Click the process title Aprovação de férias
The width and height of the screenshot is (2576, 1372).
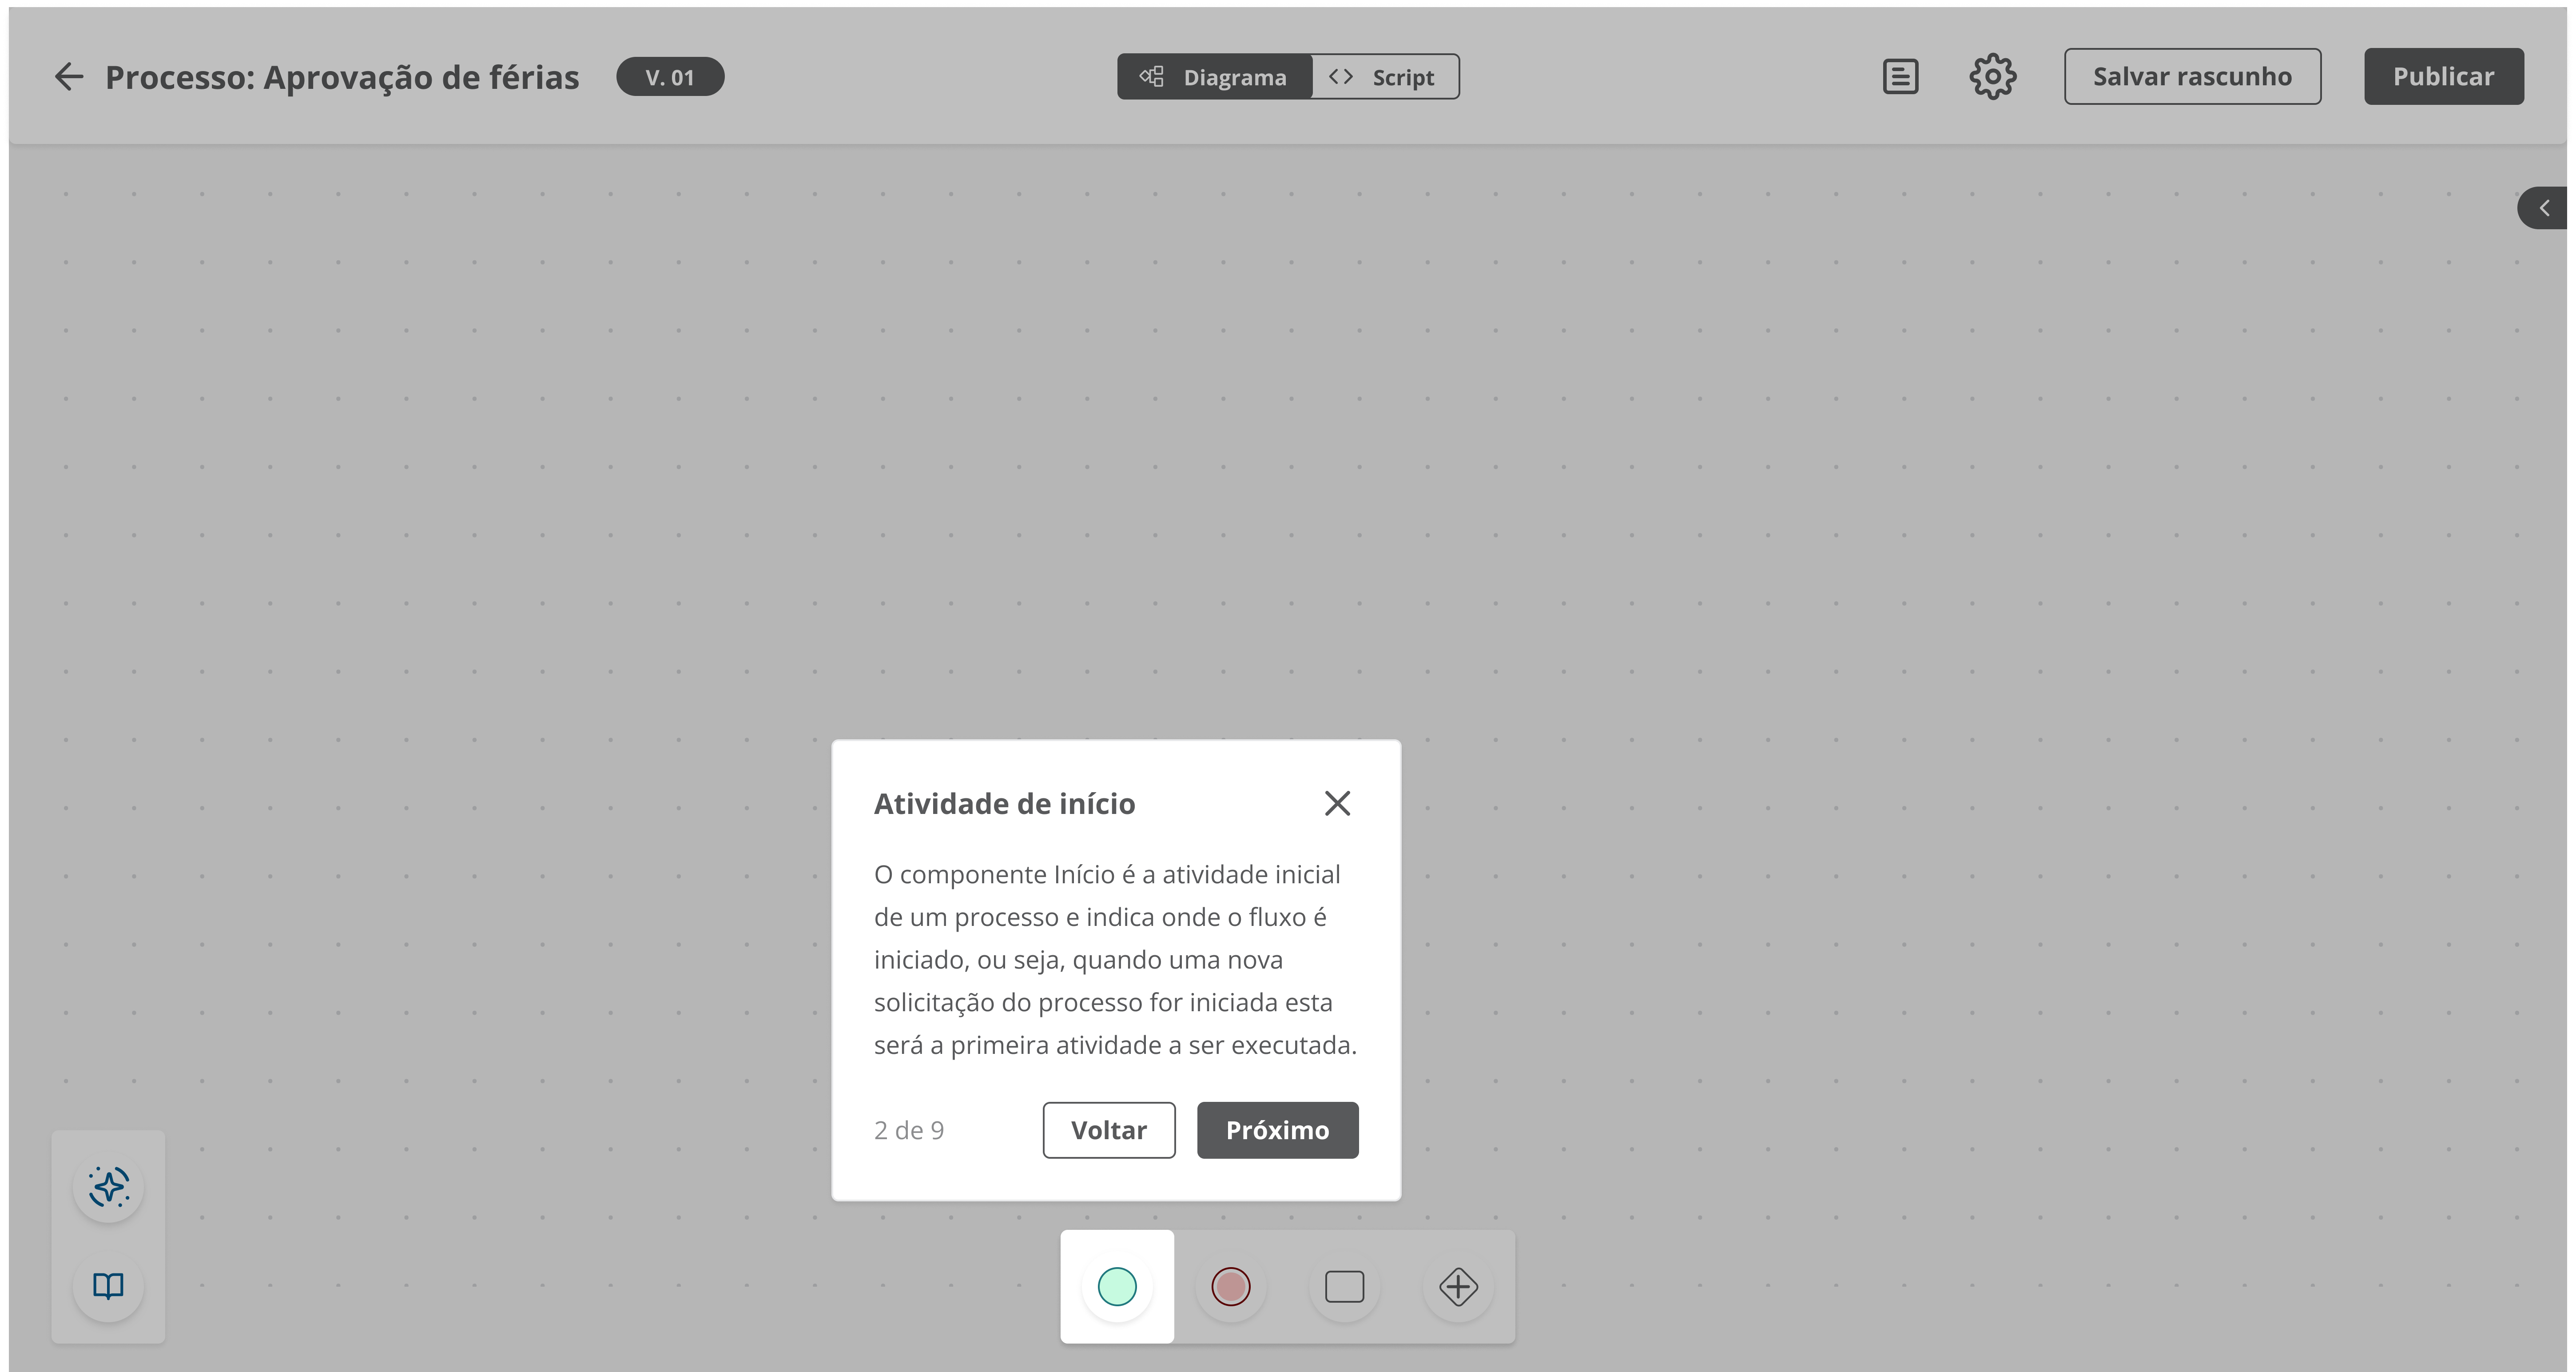click(x=342, y=77)
